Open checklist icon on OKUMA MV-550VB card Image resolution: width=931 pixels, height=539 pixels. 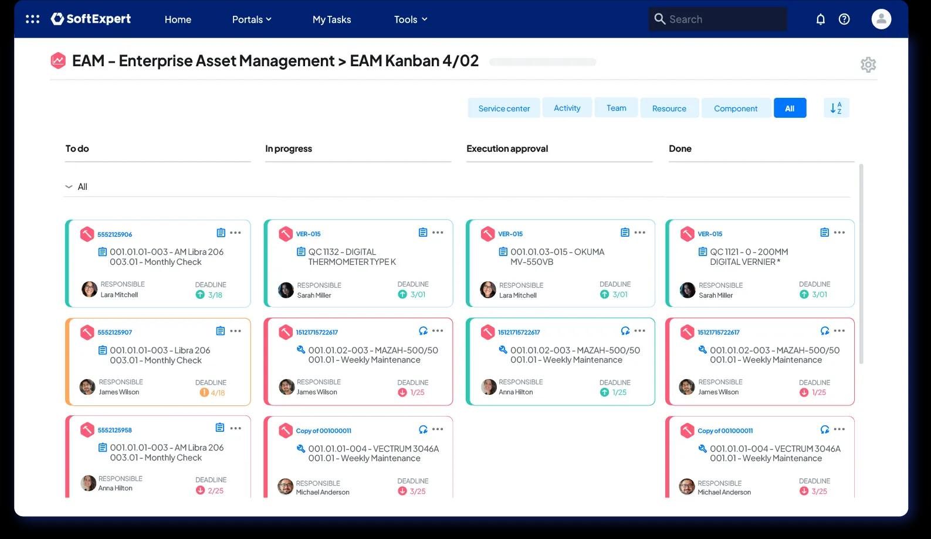click(x=625, y=233)
